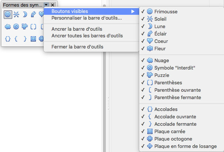
Task: Disable the Plaque octogone button entry
Action: (181, 139)
